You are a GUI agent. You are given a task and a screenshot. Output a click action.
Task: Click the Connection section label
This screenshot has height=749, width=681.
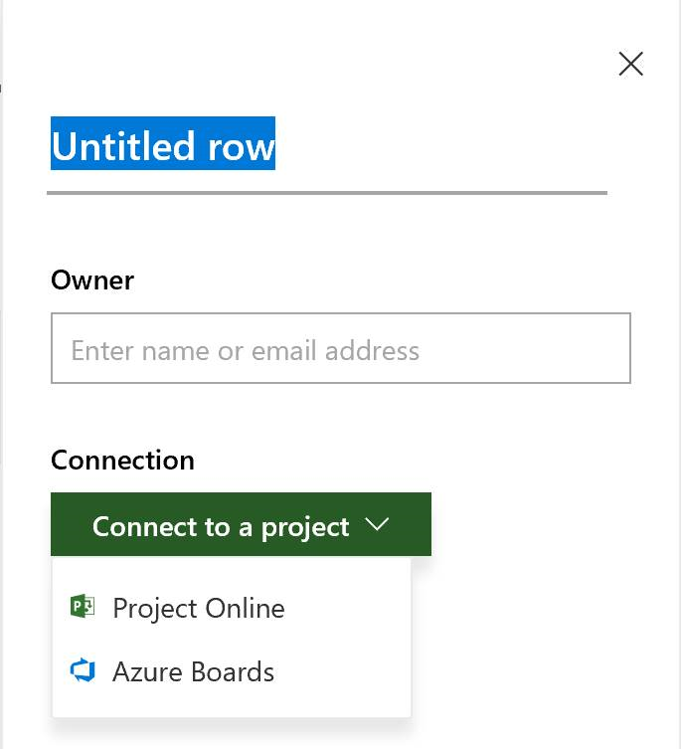(x=122, y=461)
